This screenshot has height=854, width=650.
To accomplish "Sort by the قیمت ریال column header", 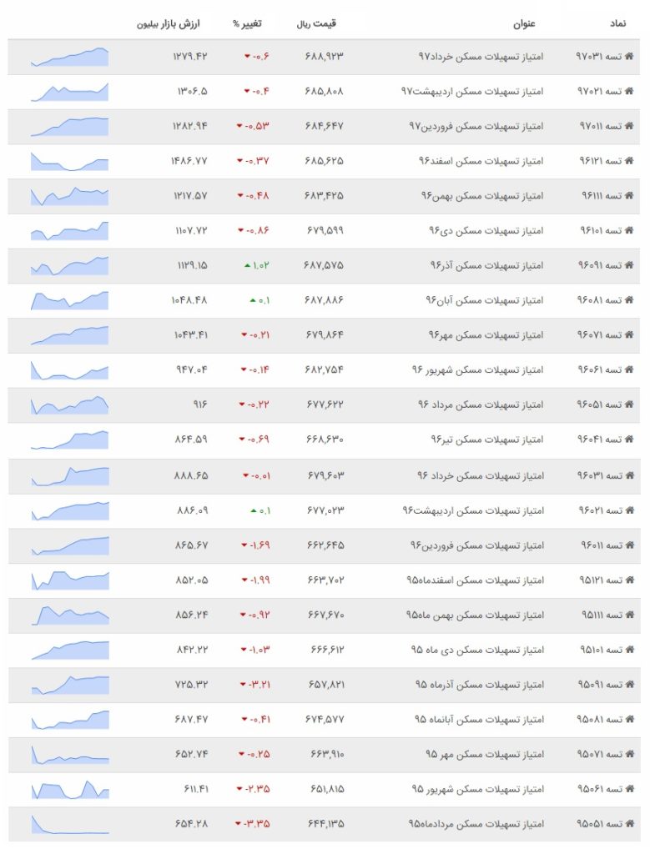I will click(x=316, y=23).
